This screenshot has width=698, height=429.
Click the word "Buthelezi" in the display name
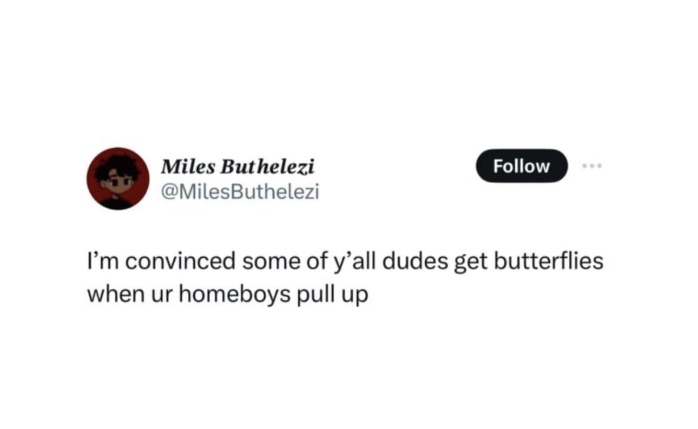[x=262, y=167]
